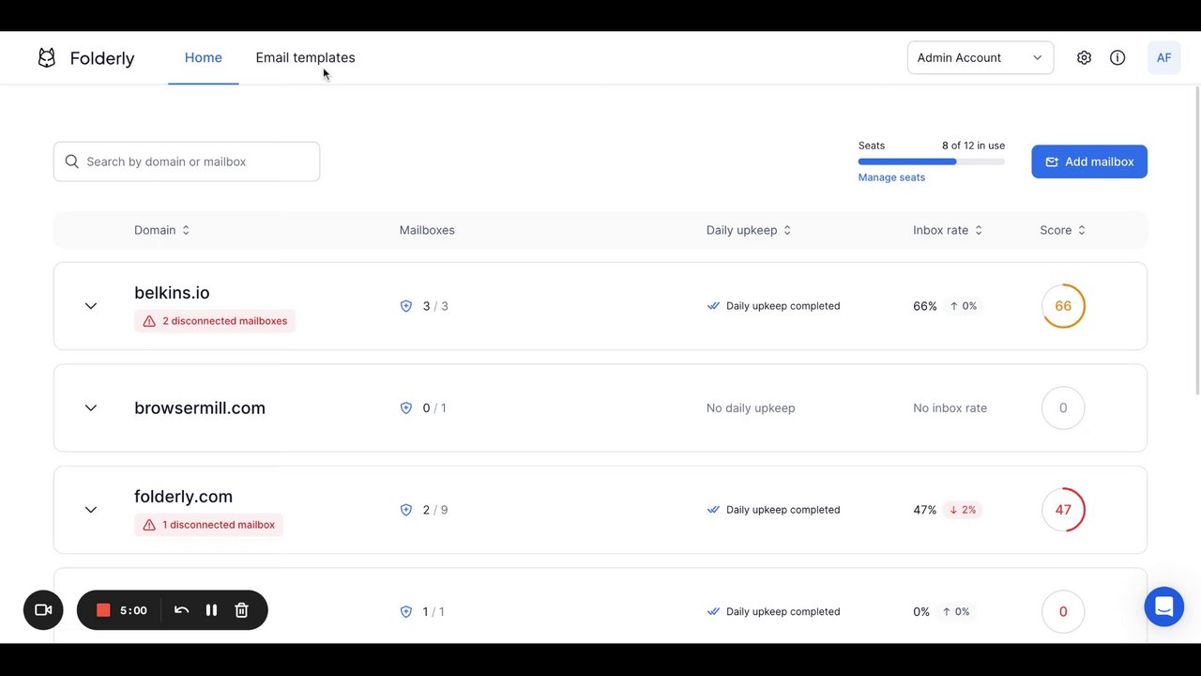Expand the folderly.com domain row
1201x676 pixels.
91,510
